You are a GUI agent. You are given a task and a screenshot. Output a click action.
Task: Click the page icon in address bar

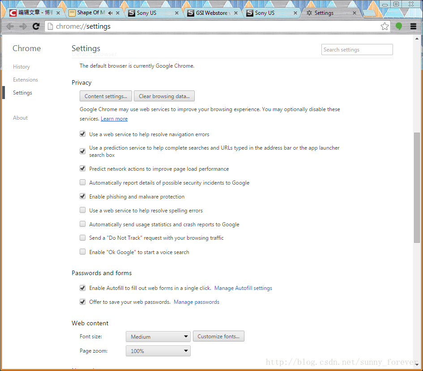[x=50, y=26]
